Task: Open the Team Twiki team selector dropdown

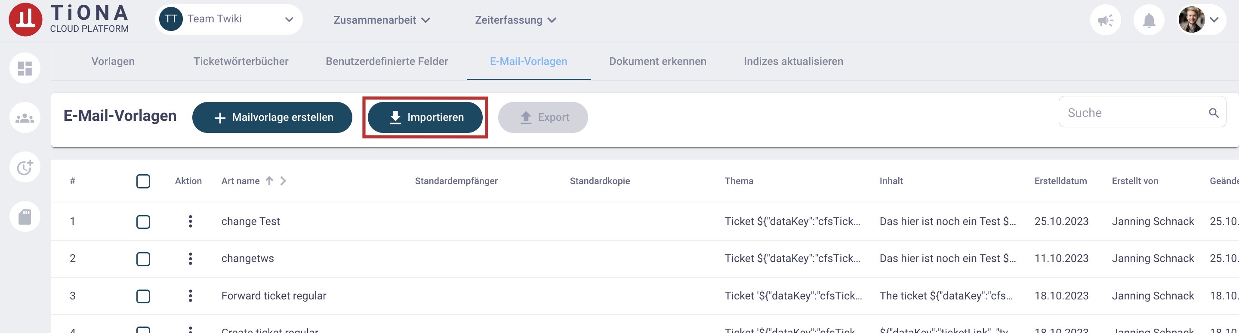Action: (228, 20)
